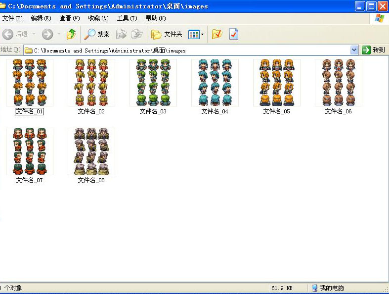Close the images folder window

383,6
